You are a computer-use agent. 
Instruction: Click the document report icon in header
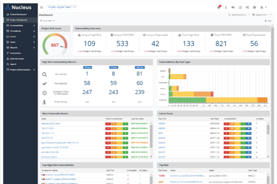[240, 7]
